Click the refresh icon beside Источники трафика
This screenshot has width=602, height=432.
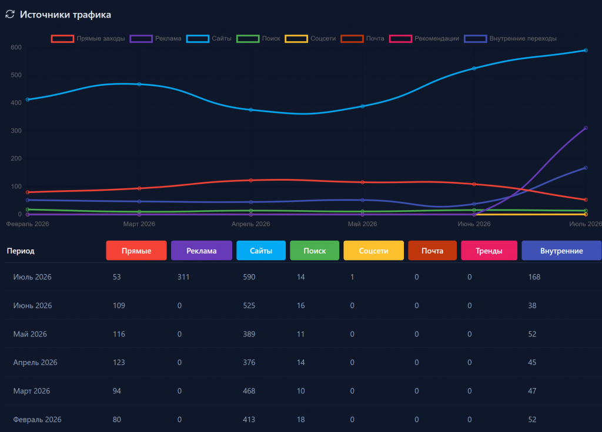pos(10,15)
